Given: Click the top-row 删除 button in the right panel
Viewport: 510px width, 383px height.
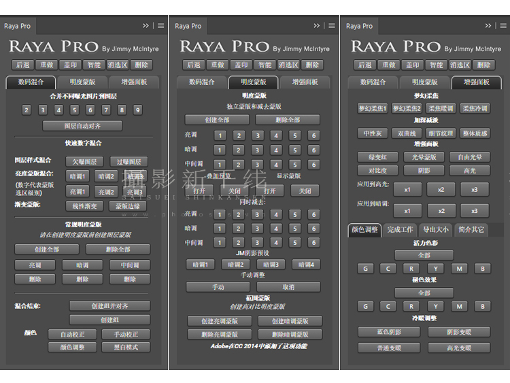Looking at the screenshot, I should pyautogui.click(x=483, y=65).
